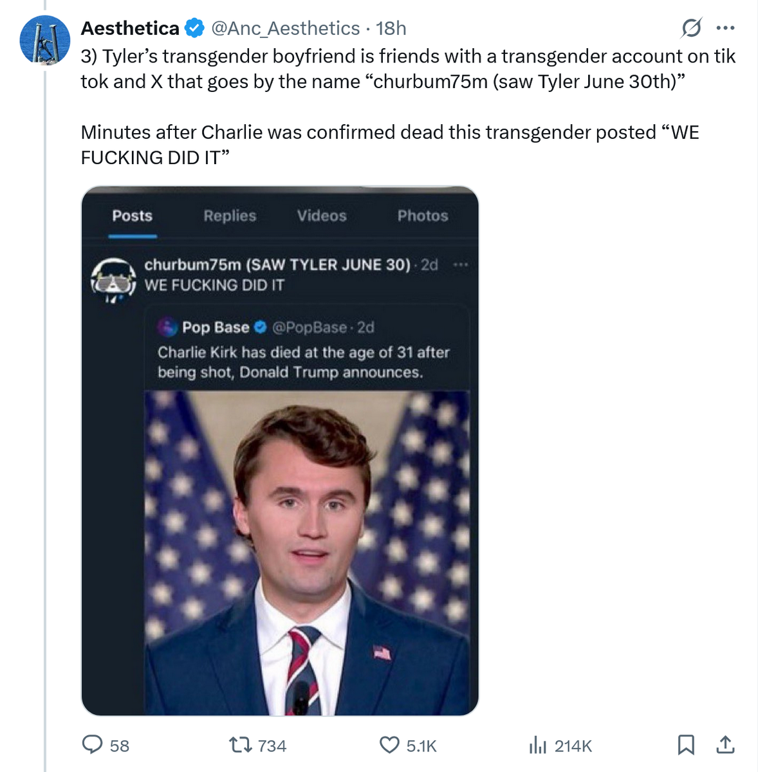
Task: Open the three-dot menu on churbum75m's post
Action: (461, 264)
